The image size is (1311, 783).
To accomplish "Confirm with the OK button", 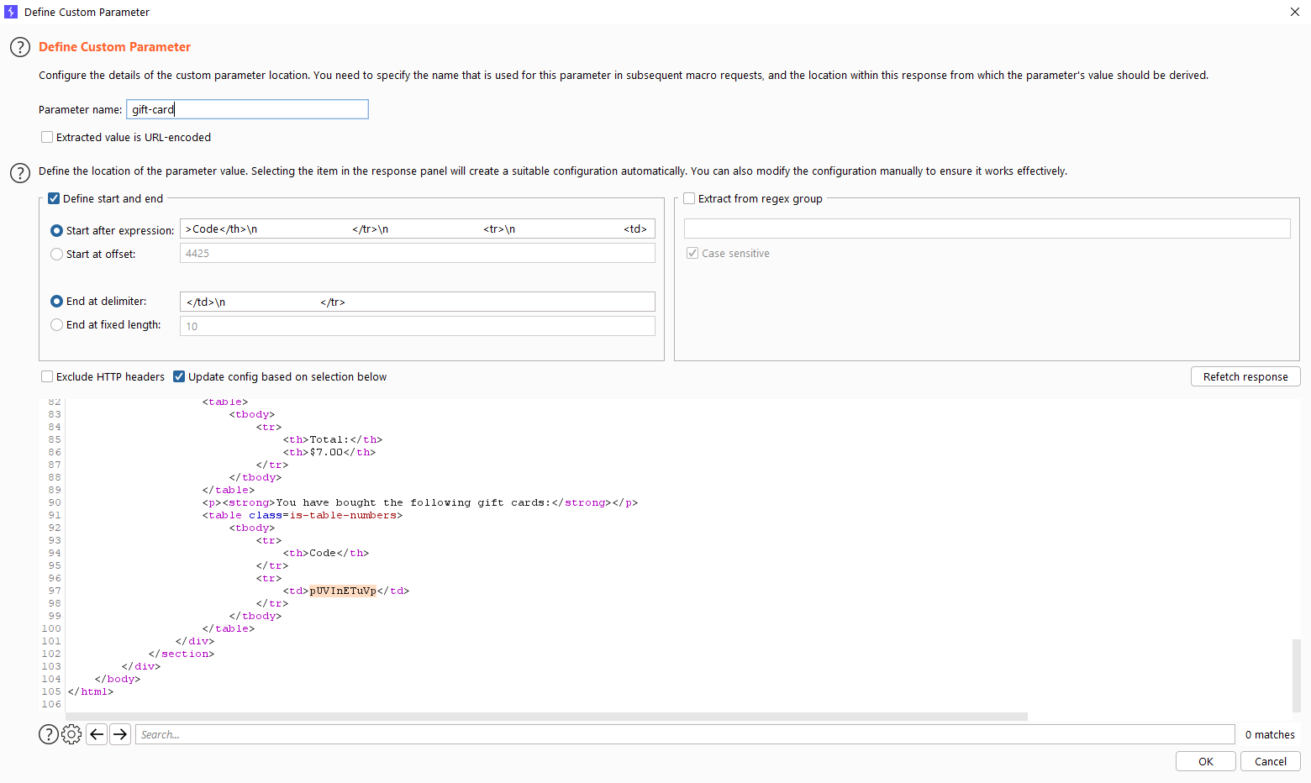I will coord(1206,761).
